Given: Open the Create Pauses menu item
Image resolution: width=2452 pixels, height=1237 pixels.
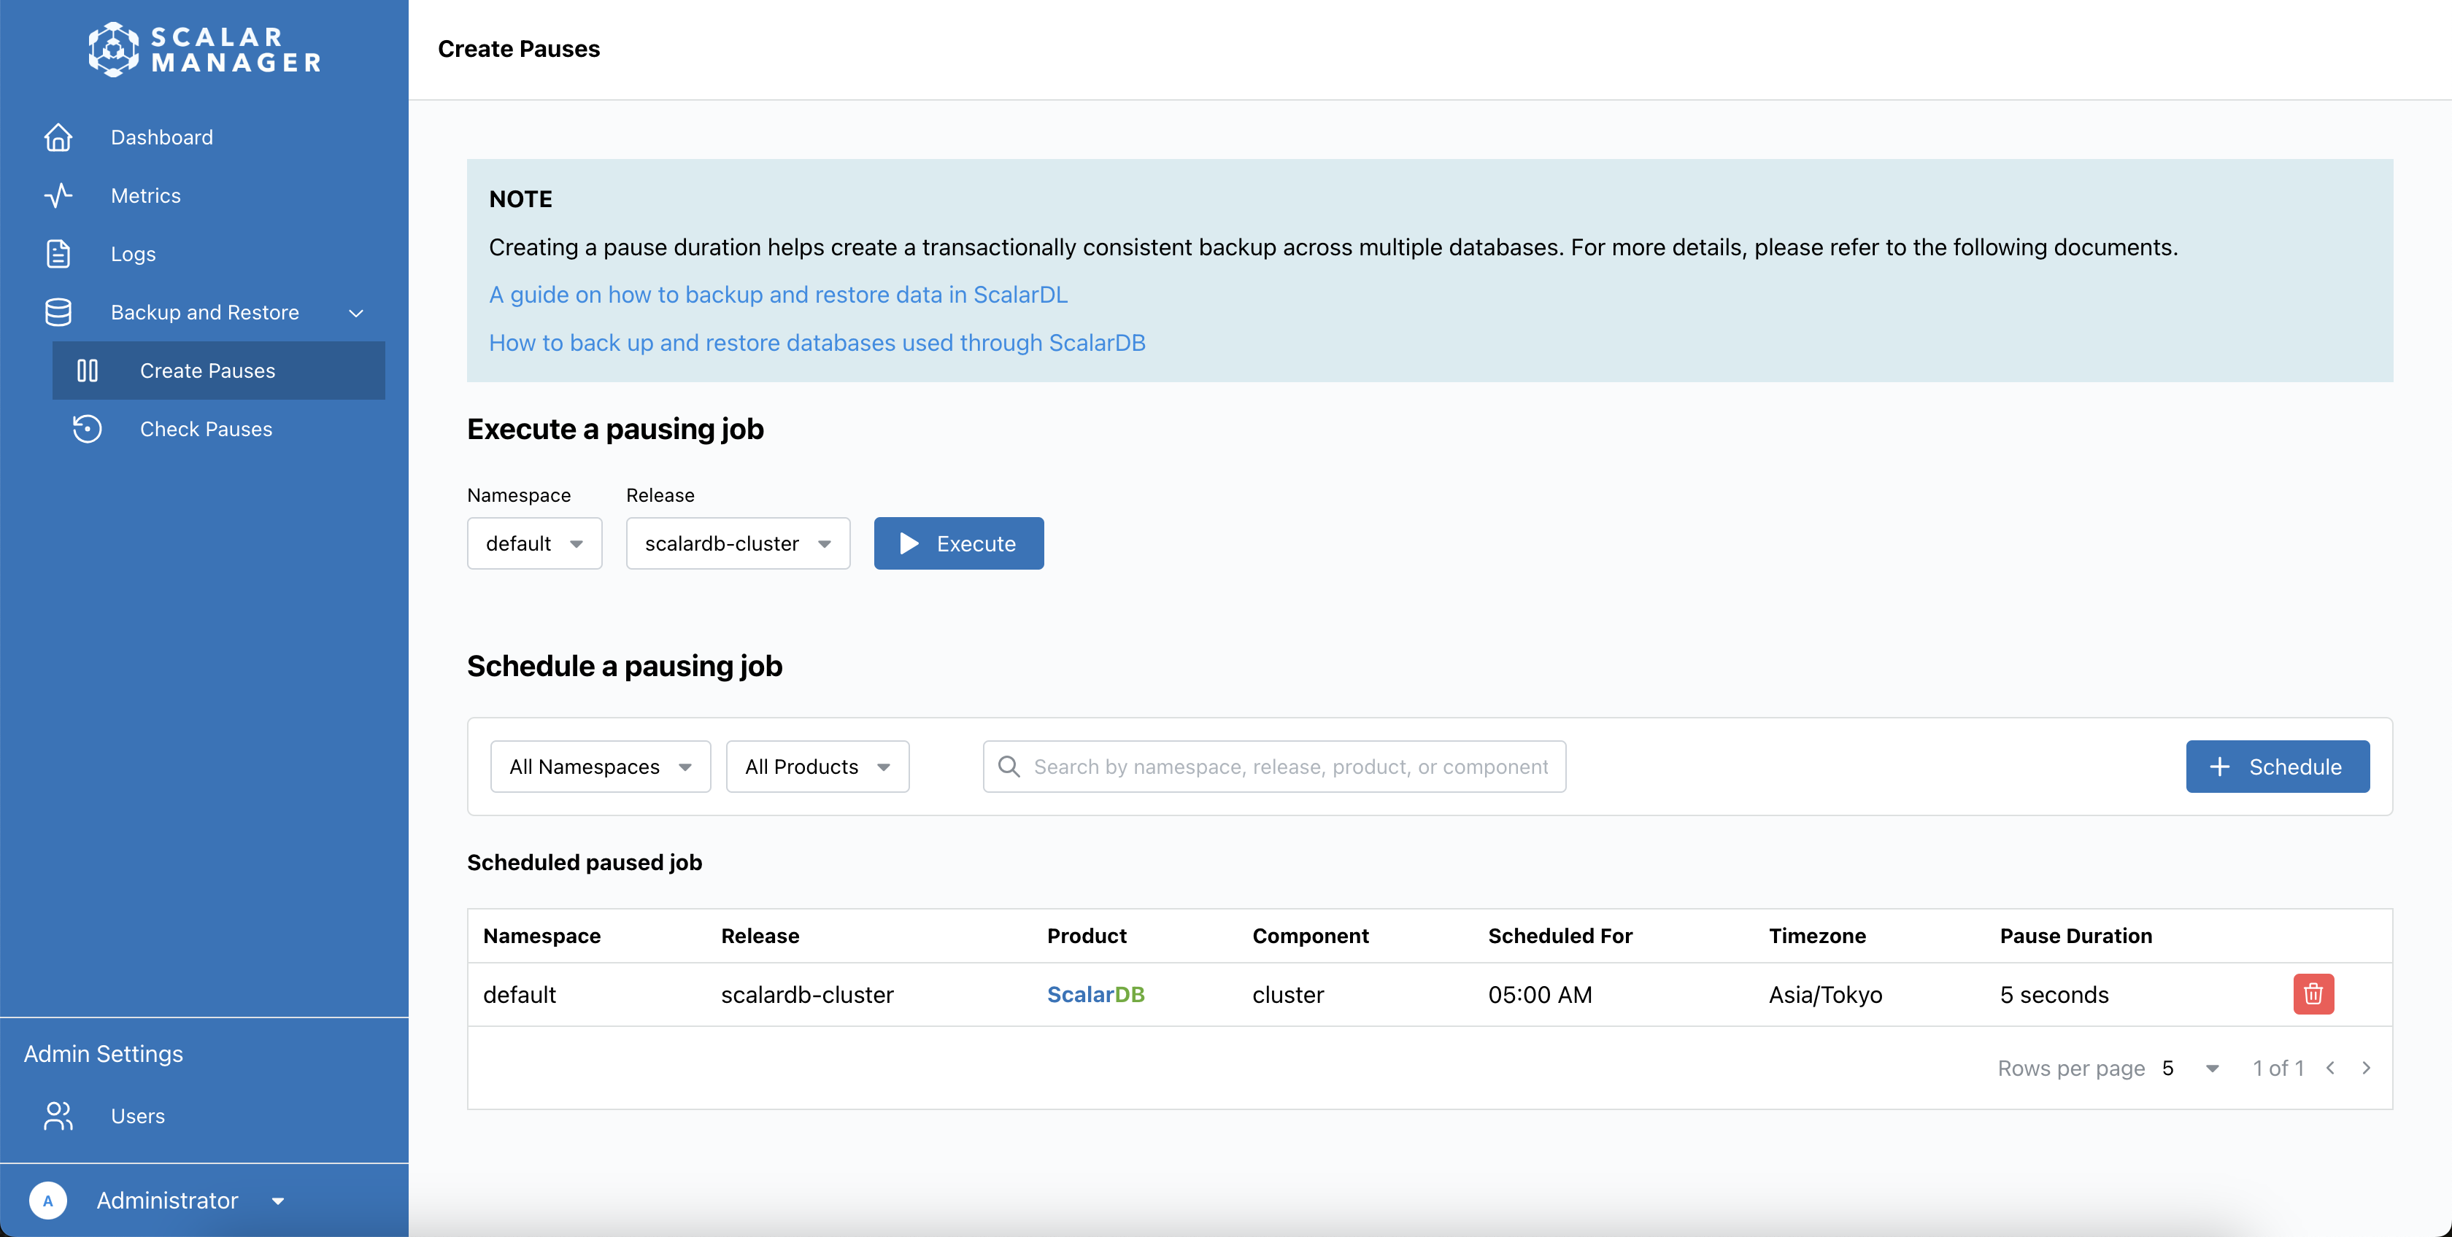Looking at the screenshot, I should pyautogui.click(x=207, y=371).
